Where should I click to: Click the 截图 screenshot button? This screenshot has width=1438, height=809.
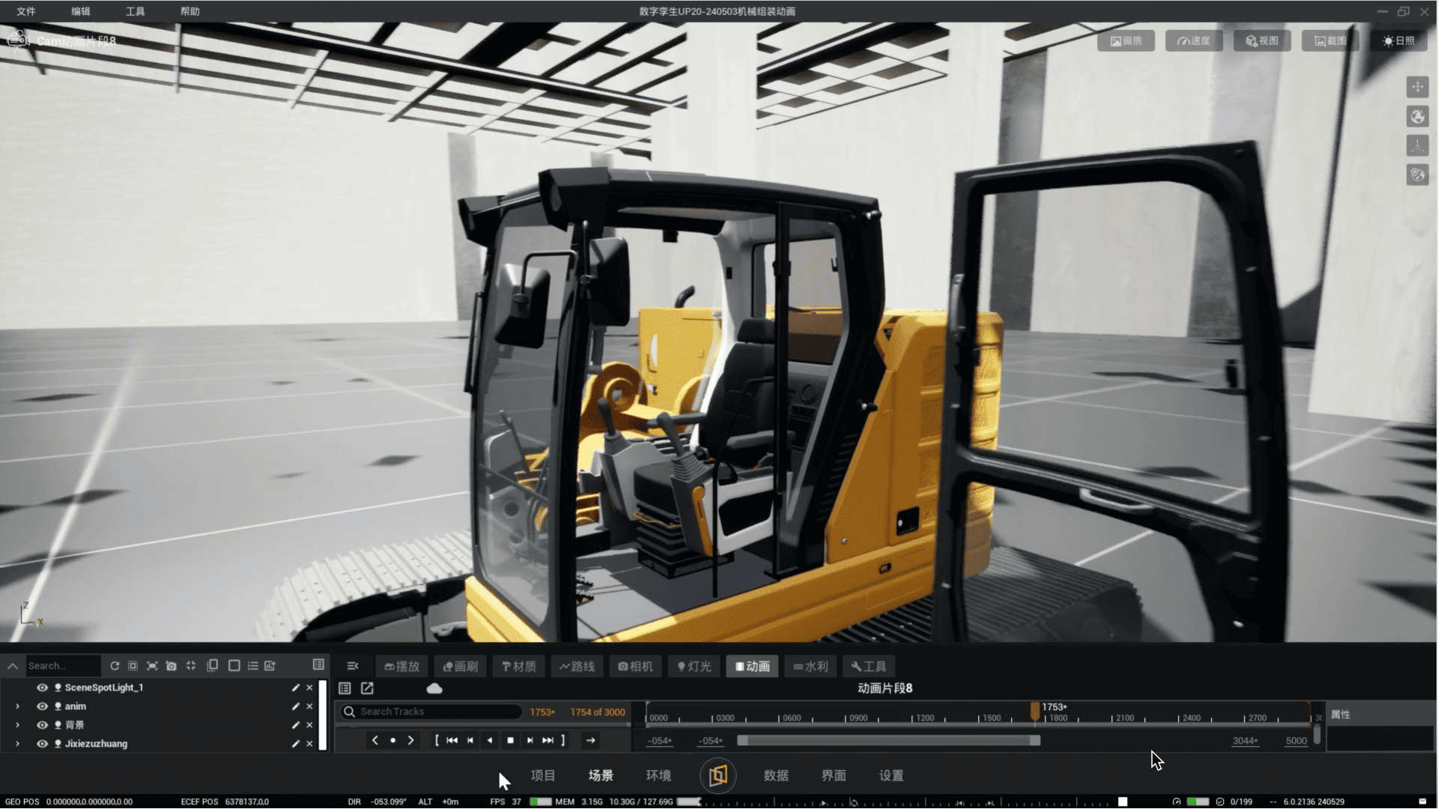click(1329, 41)
